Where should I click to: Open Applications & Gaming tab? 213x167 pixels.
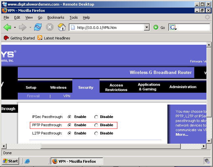tap(149, 87)
